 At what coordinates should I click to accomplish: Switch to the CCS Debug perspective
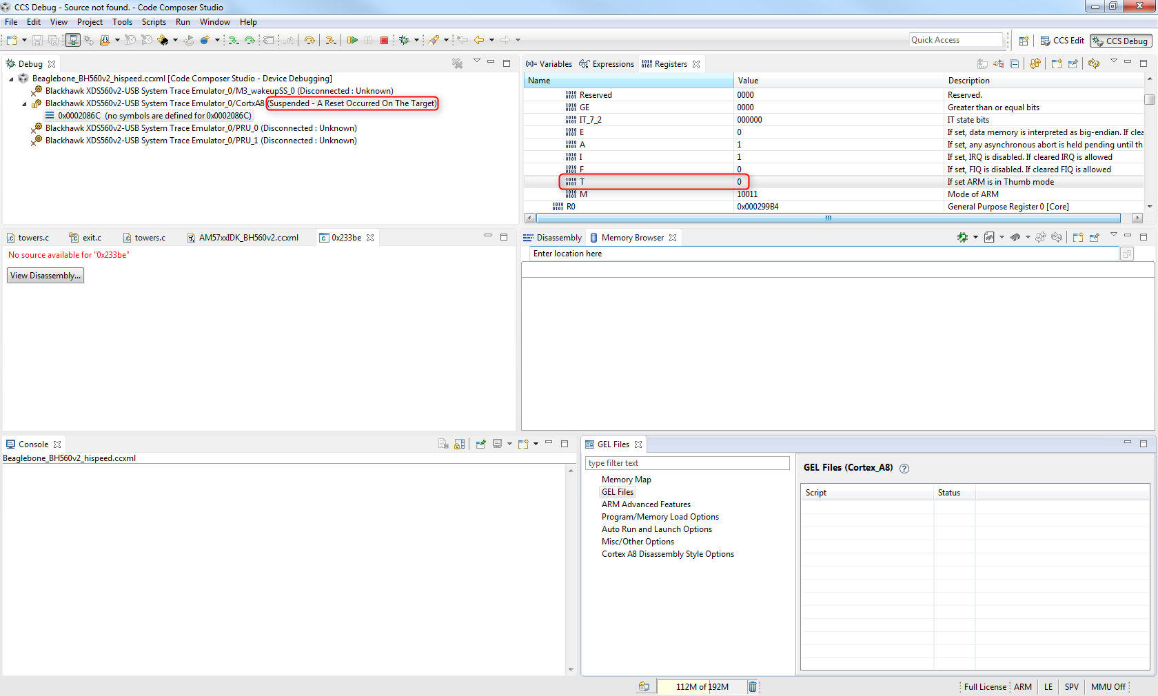[x=1121, y=41]
